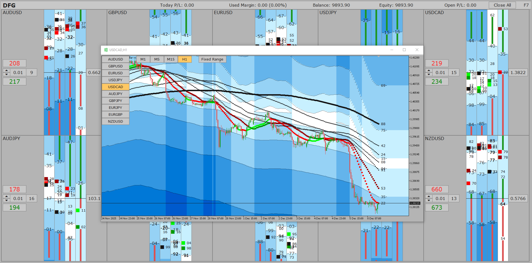Click the 0.5766 price beside NZDUSD panel

click(518, 198)
